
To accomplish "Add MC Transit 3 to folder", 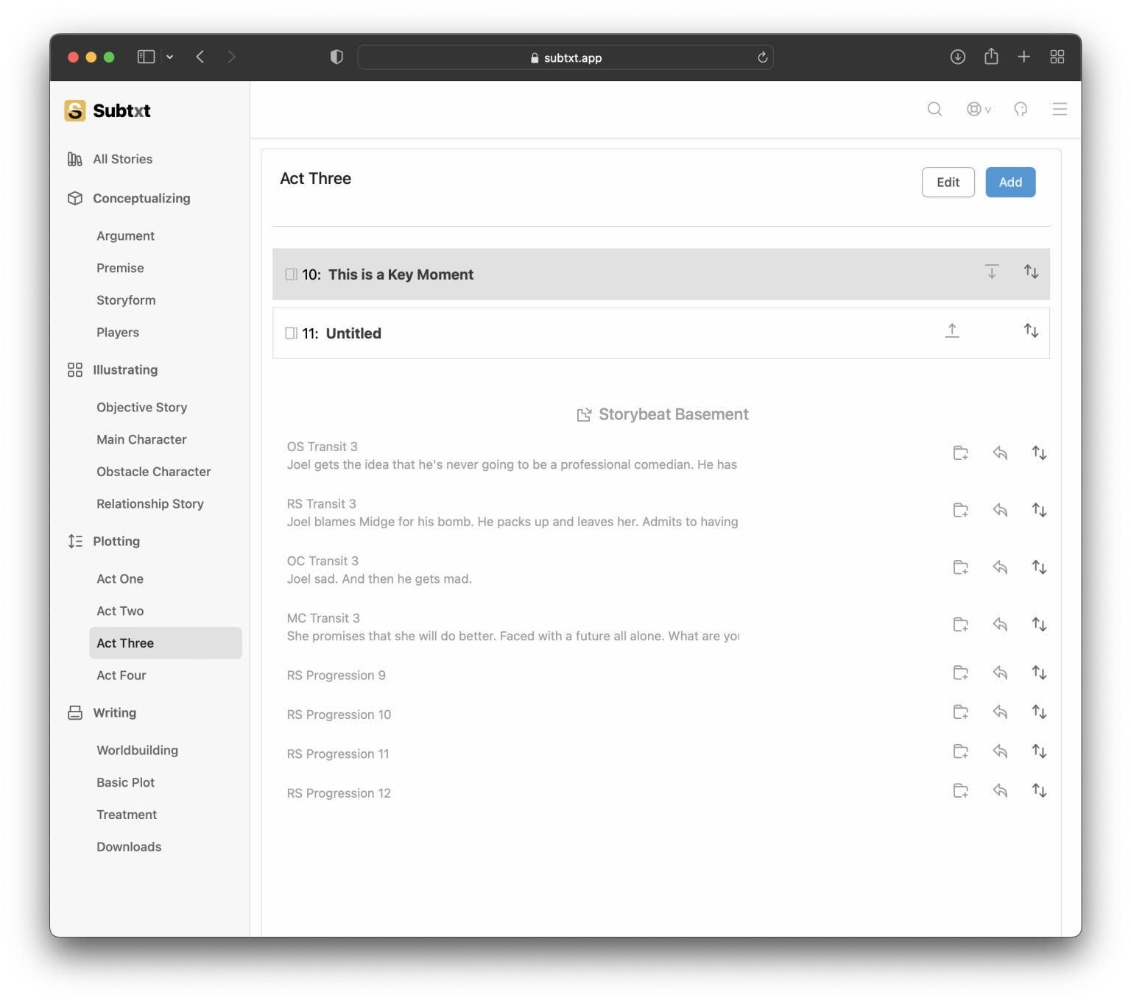I will click(x=961, y=625).
